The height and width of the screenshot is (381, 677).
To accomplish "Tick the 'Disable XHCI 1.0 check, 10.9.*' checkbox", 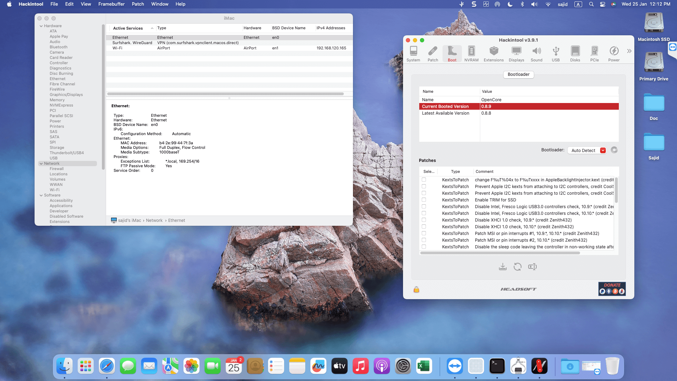I will click(x=424, y=220).
